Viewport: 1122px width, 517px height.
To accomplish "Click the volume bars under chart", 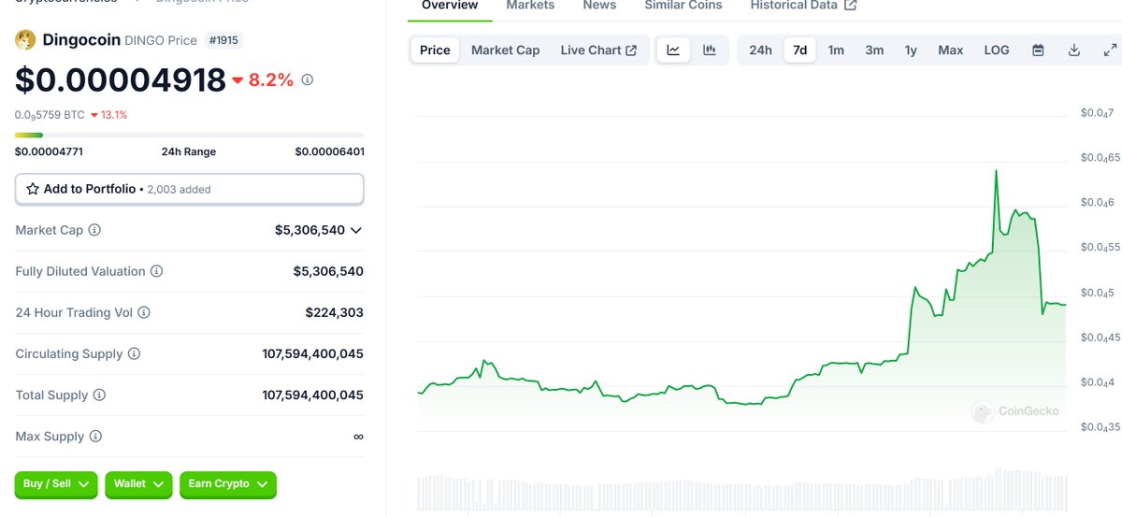I will 741,490.
